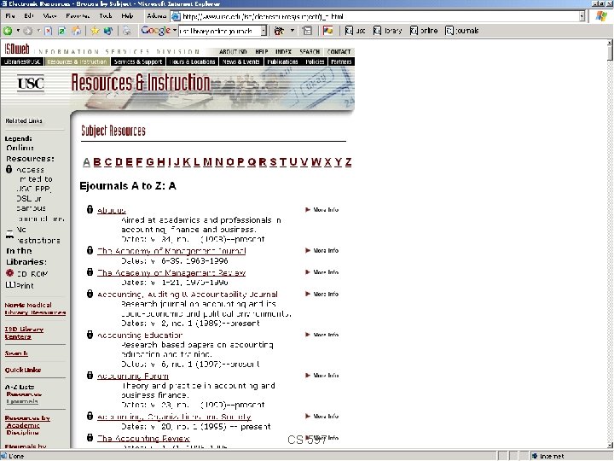Open the Edit menu
This screenshot has width=614, height=461.
point(29,16)
